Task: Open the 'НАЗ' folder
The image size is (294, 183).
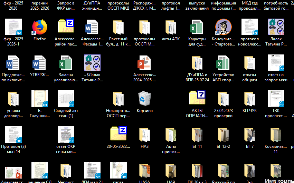Action: 144,134
